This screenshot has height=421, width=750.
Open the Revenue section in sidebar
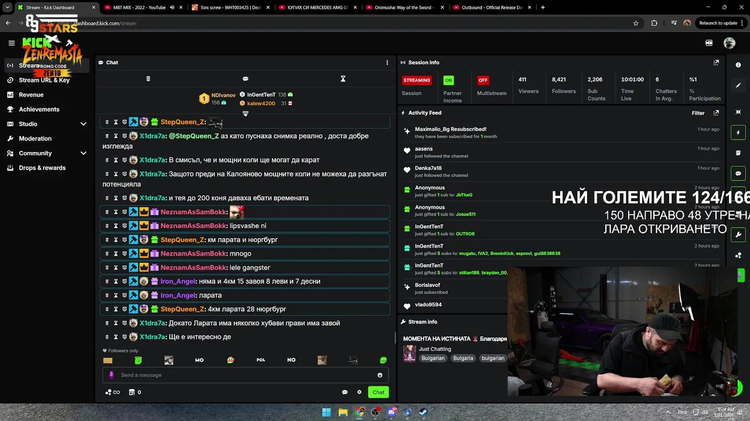tap(31, 95)
